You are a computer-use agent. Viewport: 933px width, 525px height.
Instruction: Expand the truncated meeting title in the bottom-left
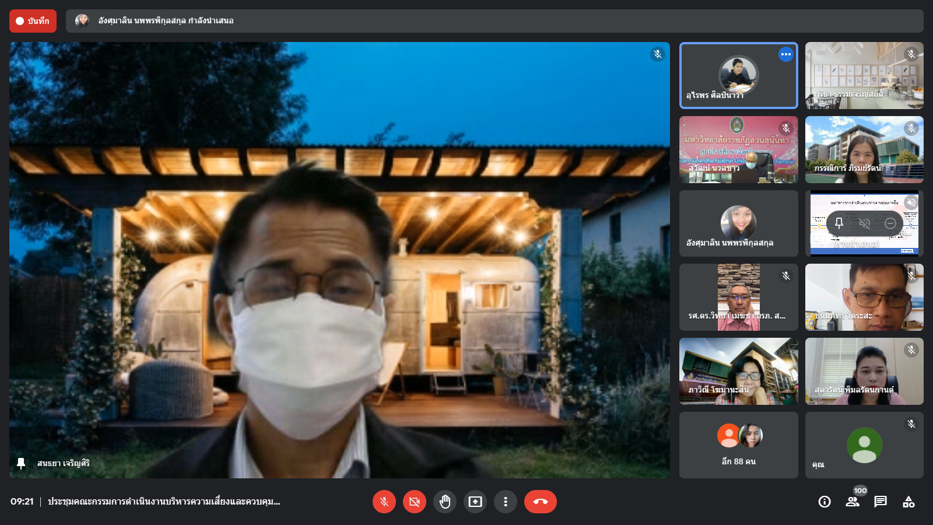[164, 502]
